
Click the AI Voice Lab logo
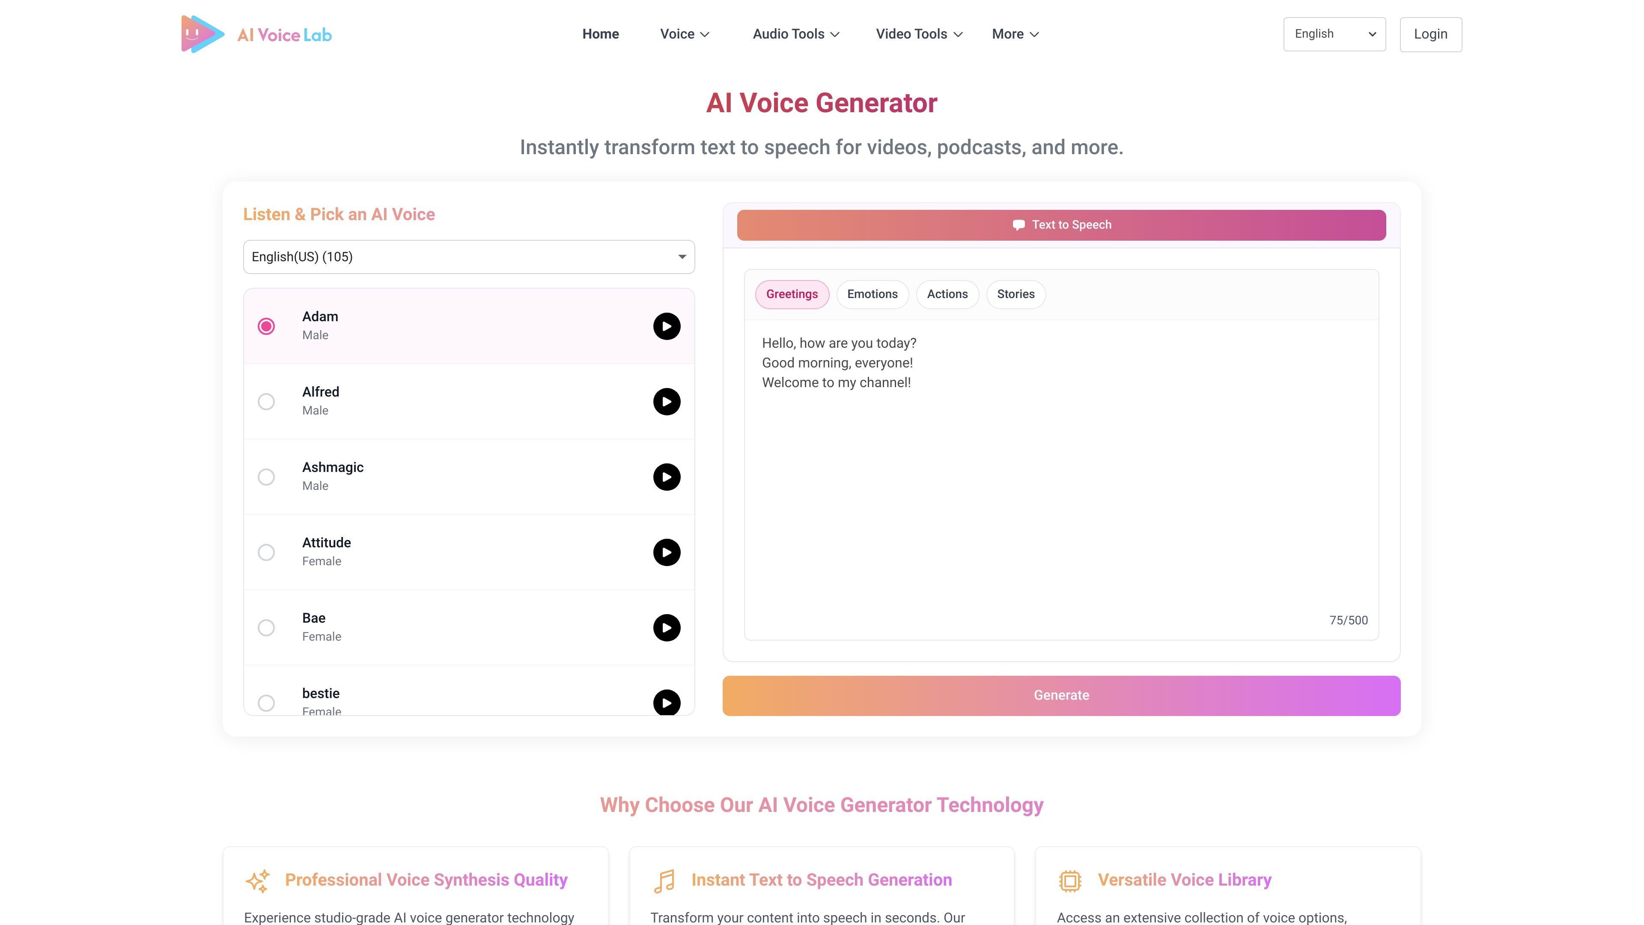tap(256, 34)
